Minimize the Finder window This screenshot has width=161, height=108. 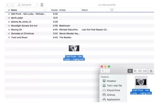click(105, 67)
